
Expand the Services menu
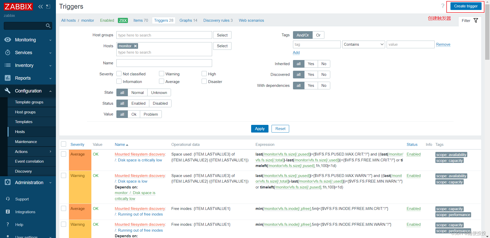tap(28, 53)
